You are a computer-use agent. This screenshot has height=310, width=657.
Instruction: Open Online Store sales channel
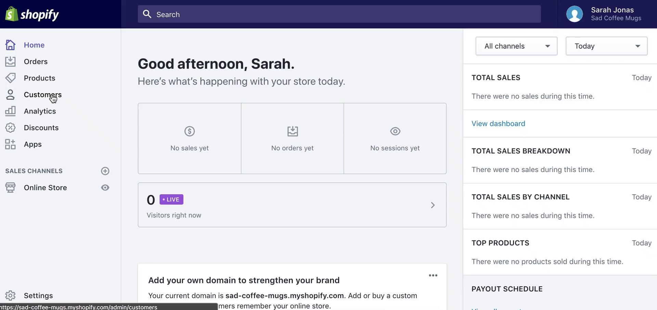pyautogui.click(x=45, y=188)
